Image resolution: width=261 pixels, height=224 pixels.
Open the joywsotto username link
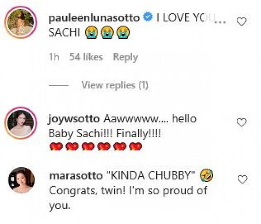click(75, 119)
